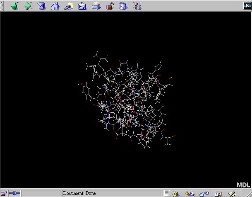Collapse the navigation toolbar using its handle

click(x=1, y=6)
